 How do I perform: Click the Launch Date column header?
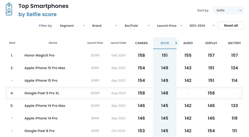(118, 43)
